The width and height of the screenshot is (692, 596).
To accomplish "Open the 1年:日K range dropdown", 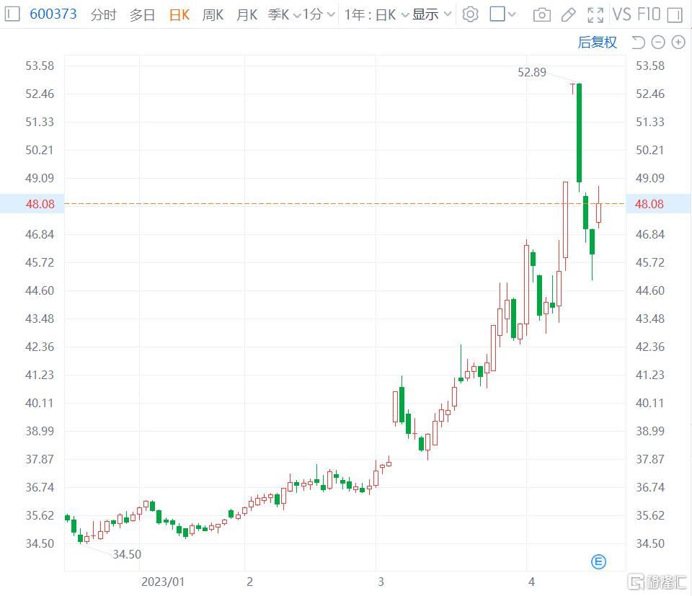I will (376, 14).
